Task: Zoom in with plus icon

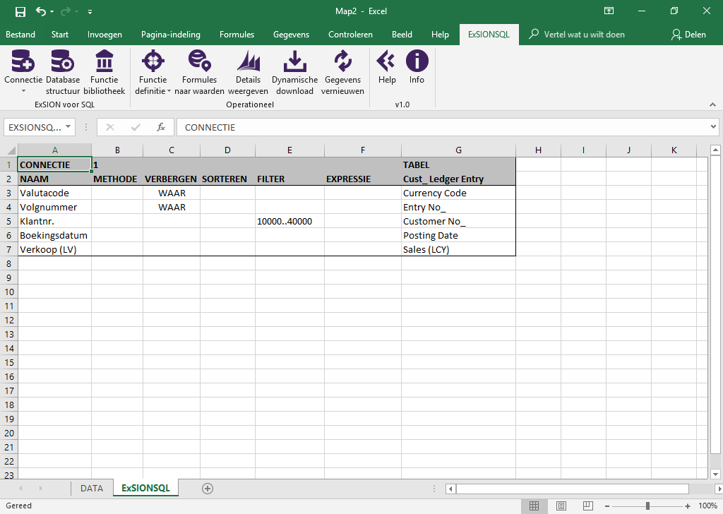Action: click(688, 506)
